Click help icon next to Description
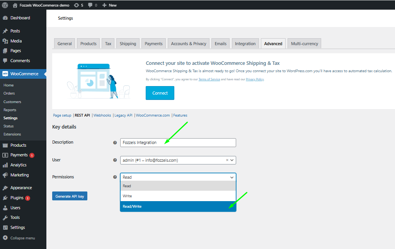The image size is (395, 249). (x=115, y=142)
